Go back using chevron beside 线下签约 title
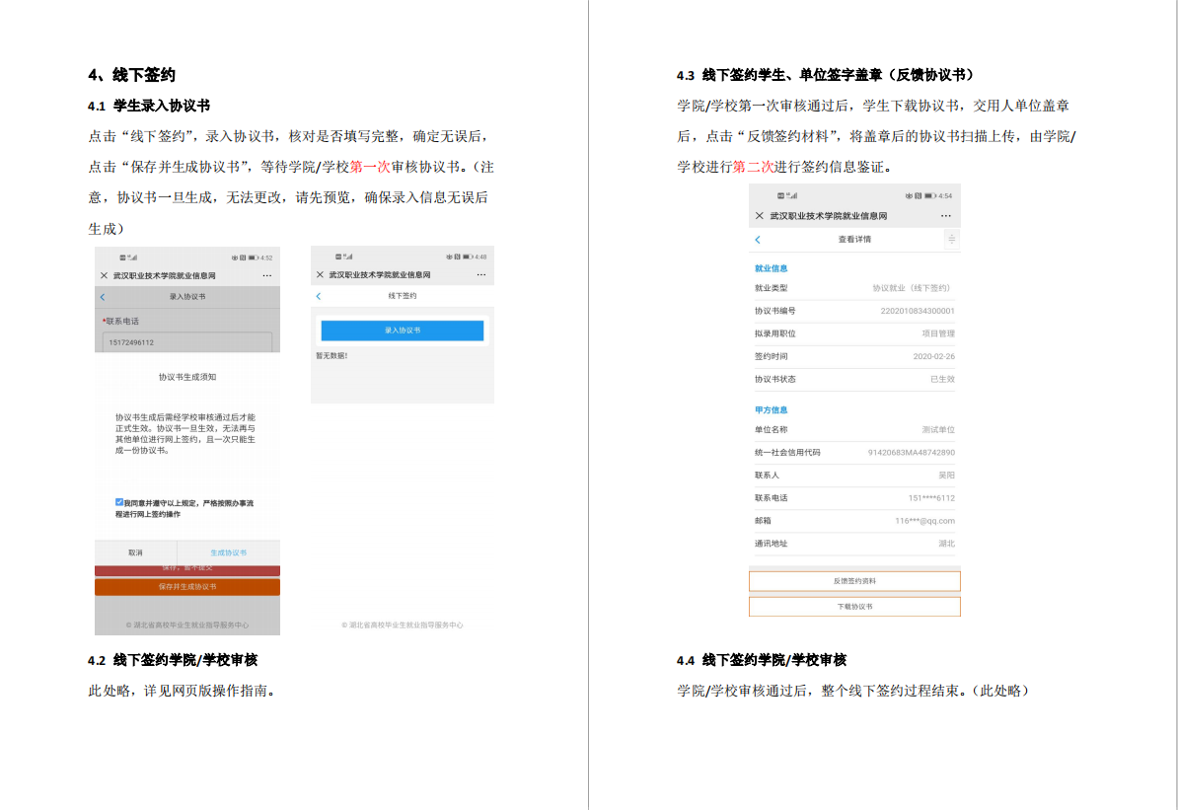1178x810 pixels. click(x=319, y=296)
